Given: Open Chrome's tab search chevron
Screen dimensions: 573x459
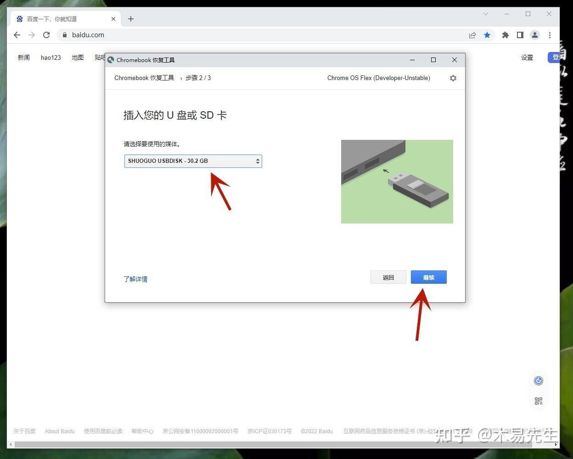Looking at the screenshot, I should tap(486, 14).
